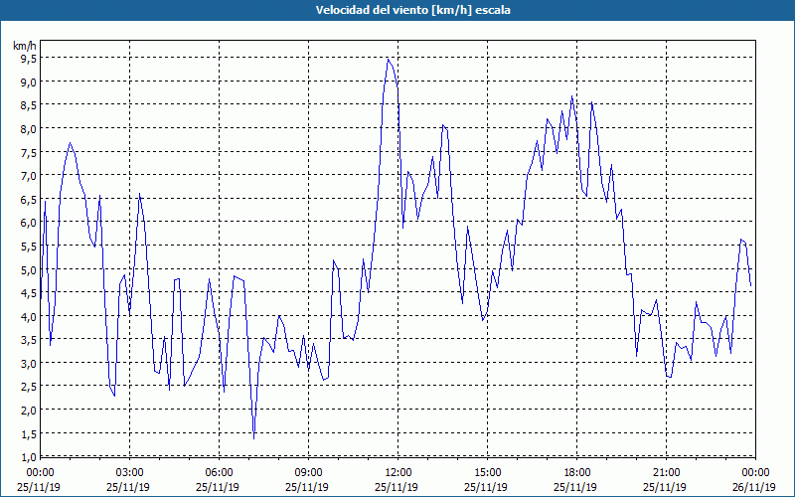Click the 4,0 y-axis value
The height and width of the screenshot is (497, 795).
click(x=29, y=316)
